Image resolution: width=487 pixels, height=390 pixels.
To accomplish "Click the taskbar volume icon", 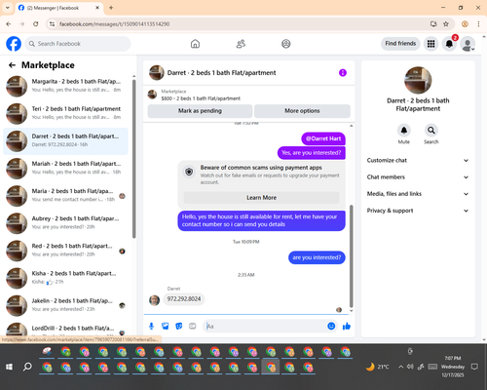I will [410, 367].
